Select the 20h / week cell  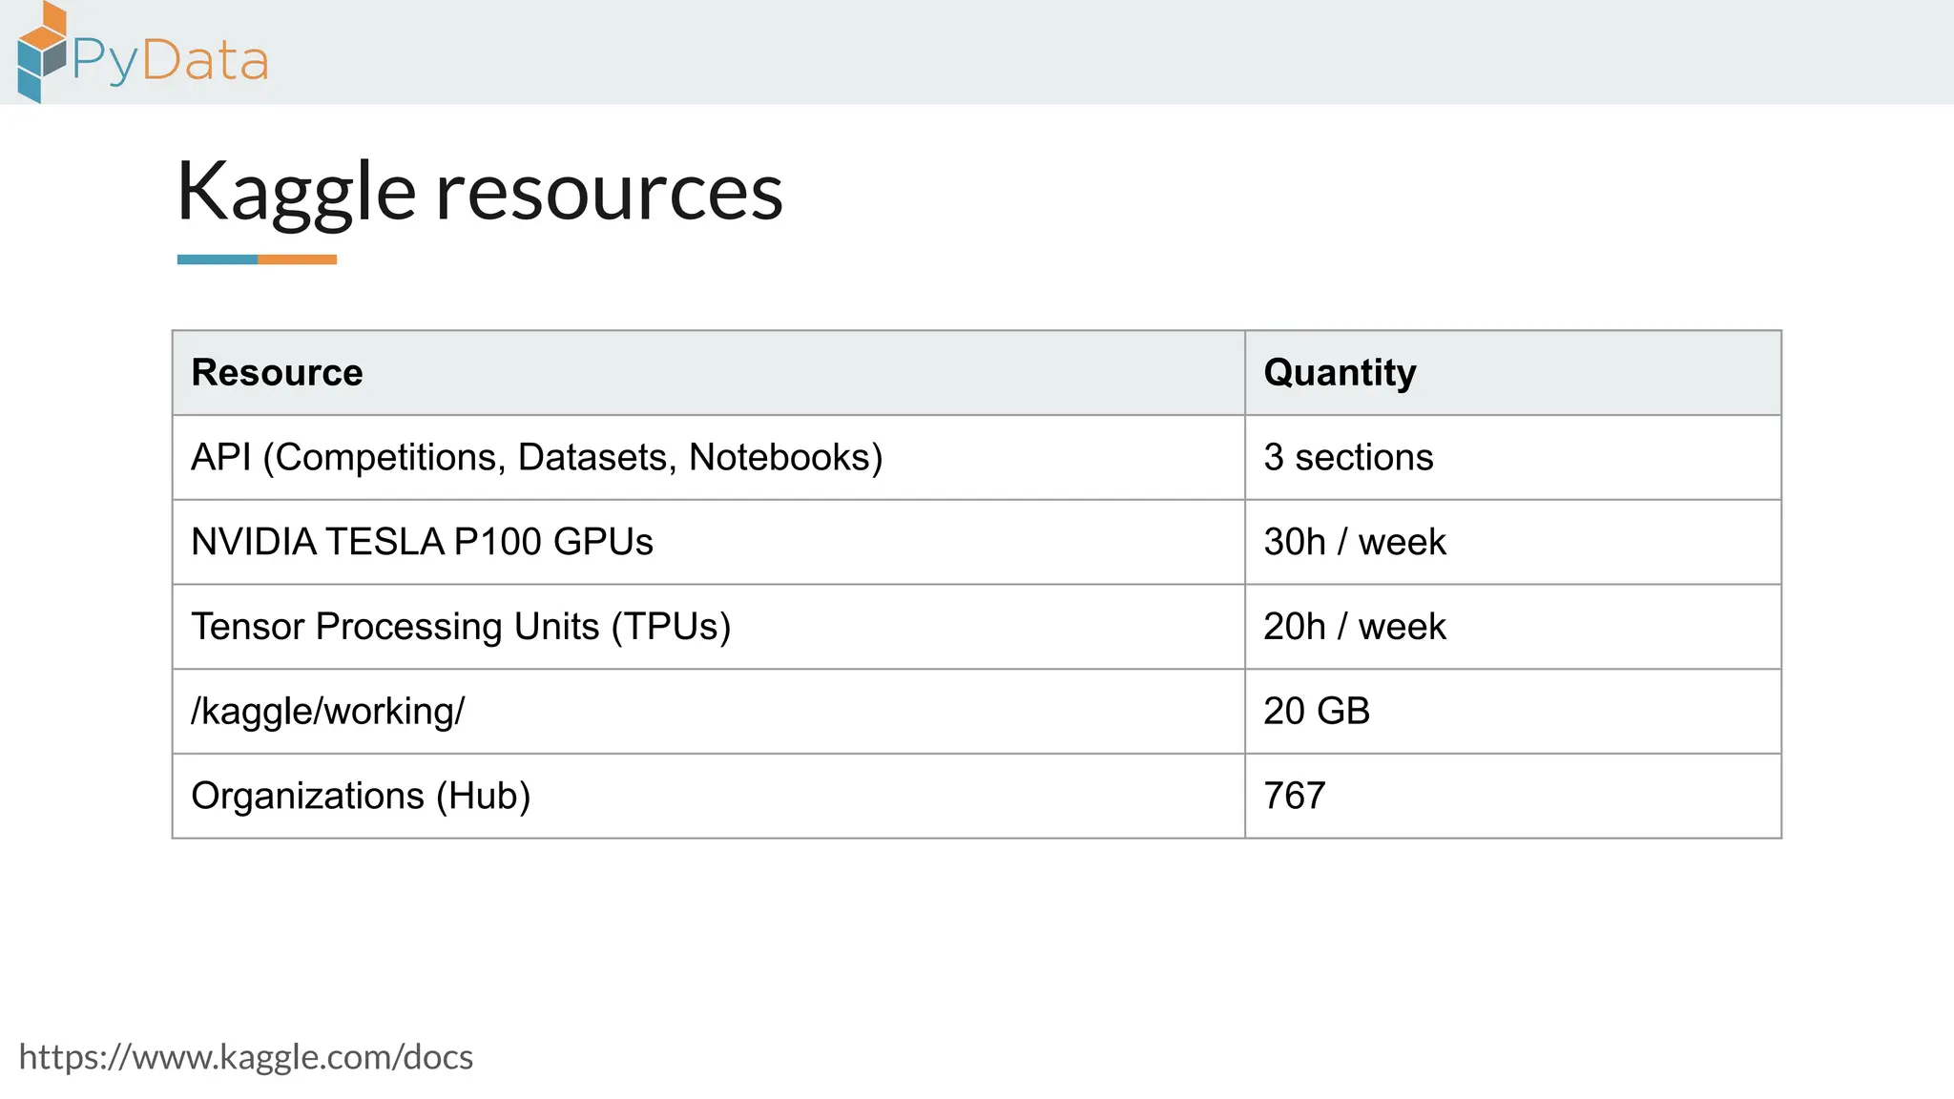tap(1513, 627)
